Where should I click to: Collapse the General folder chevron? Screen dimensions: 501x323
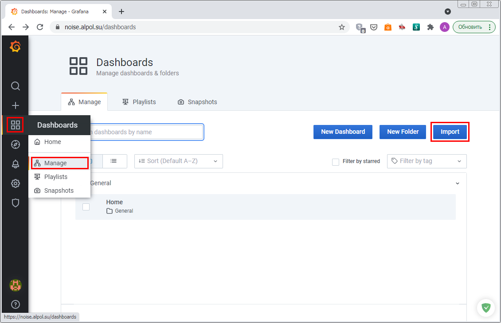pos(458,183)
